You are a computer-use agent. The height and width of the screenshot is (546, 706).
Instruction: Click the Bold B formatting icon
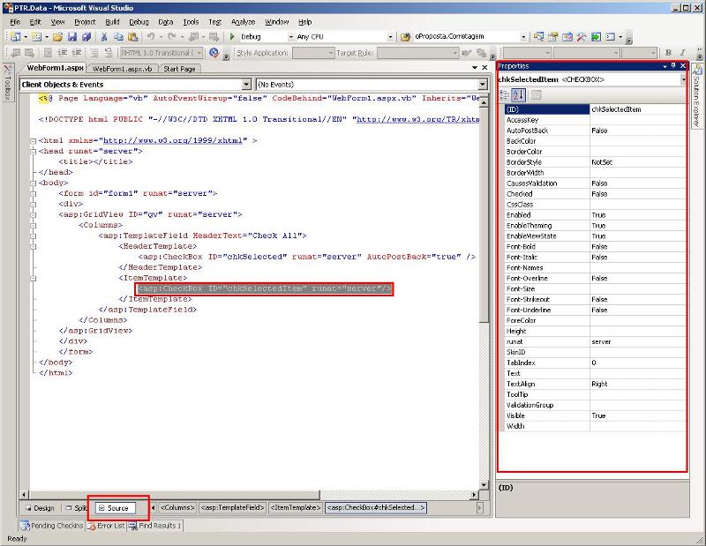point(668,53)
